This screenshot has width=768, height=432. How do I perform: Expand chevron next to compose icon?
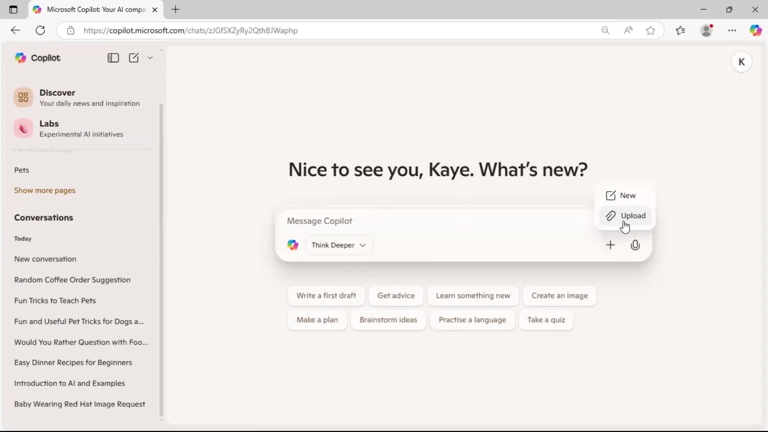(x=150, y=58)
